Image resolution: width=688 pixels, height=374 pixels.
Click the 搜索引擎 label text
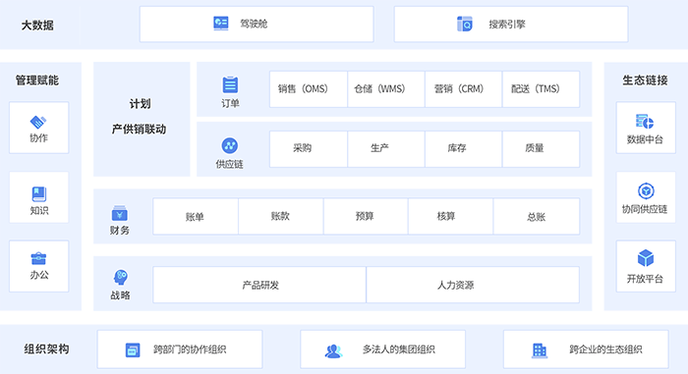[x=507, y=25]
